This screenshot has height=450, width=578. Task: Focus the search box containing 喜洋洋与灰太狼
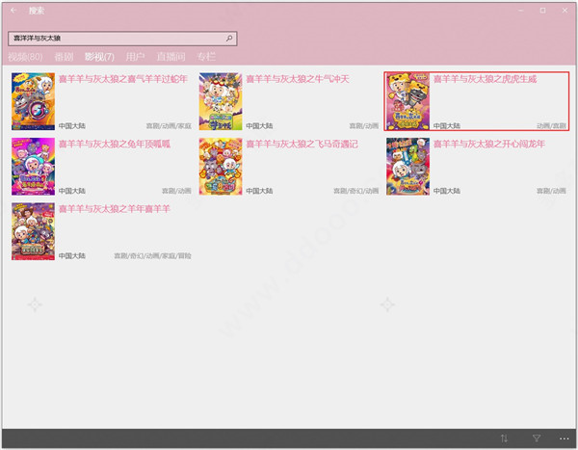(x=122, y=39)
